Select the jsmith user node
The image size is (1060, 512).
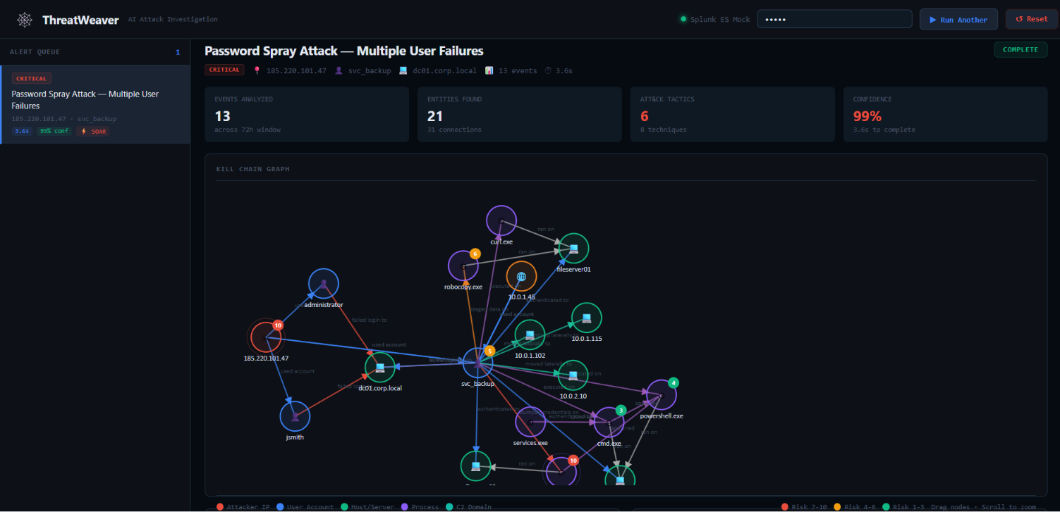coord(296,416)
